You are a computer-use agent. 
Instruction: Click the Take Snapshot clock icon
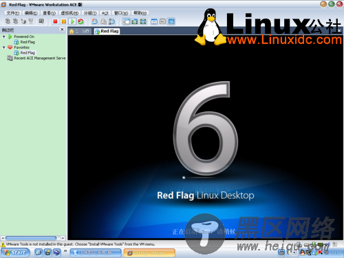95,21
